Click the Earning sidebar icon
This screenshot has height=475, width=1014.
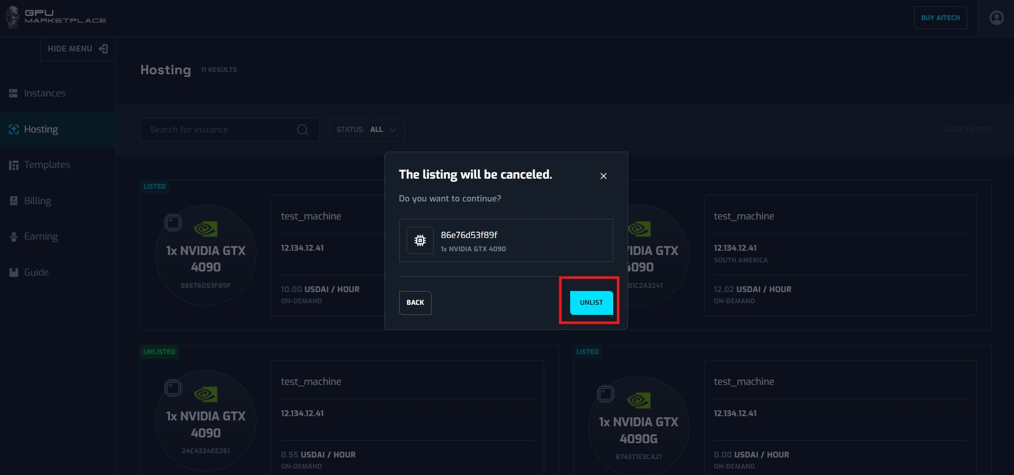(x=13, y=236)
